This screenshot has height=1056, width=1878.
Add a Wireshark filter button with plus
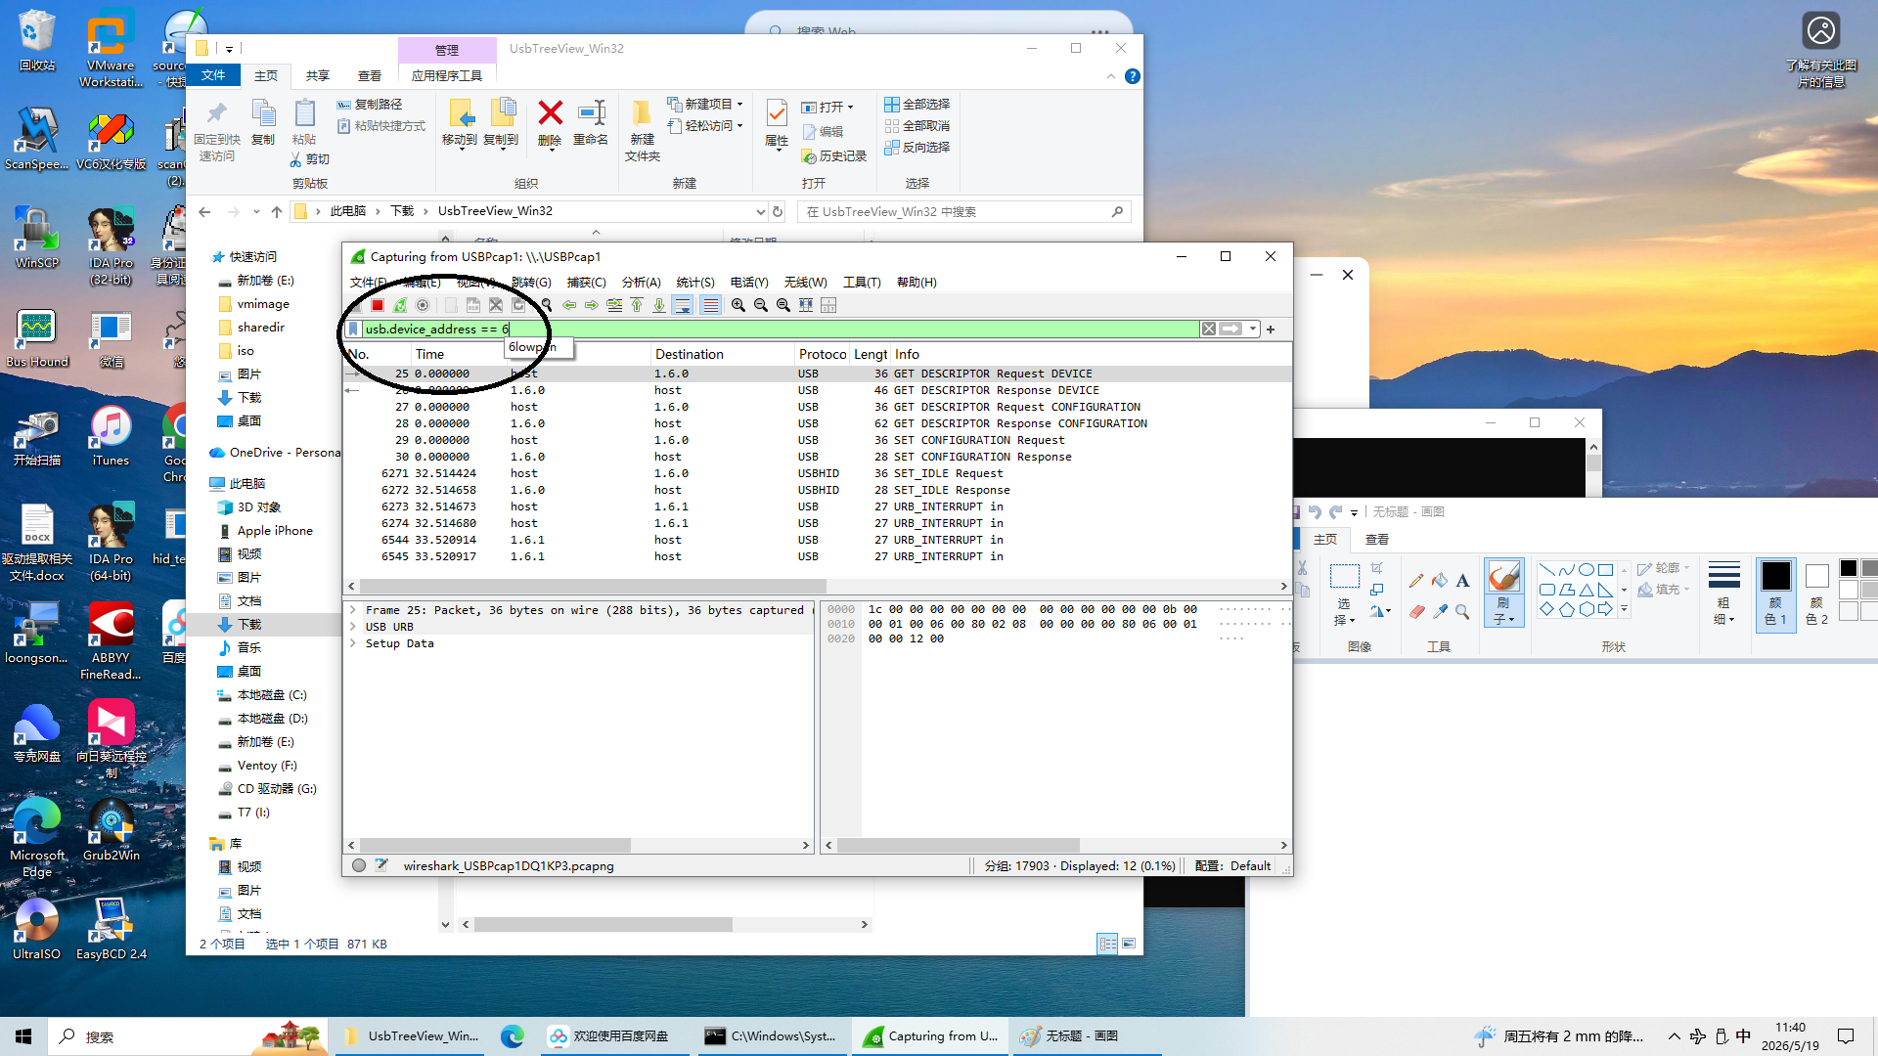click(x=1271, y=330)
